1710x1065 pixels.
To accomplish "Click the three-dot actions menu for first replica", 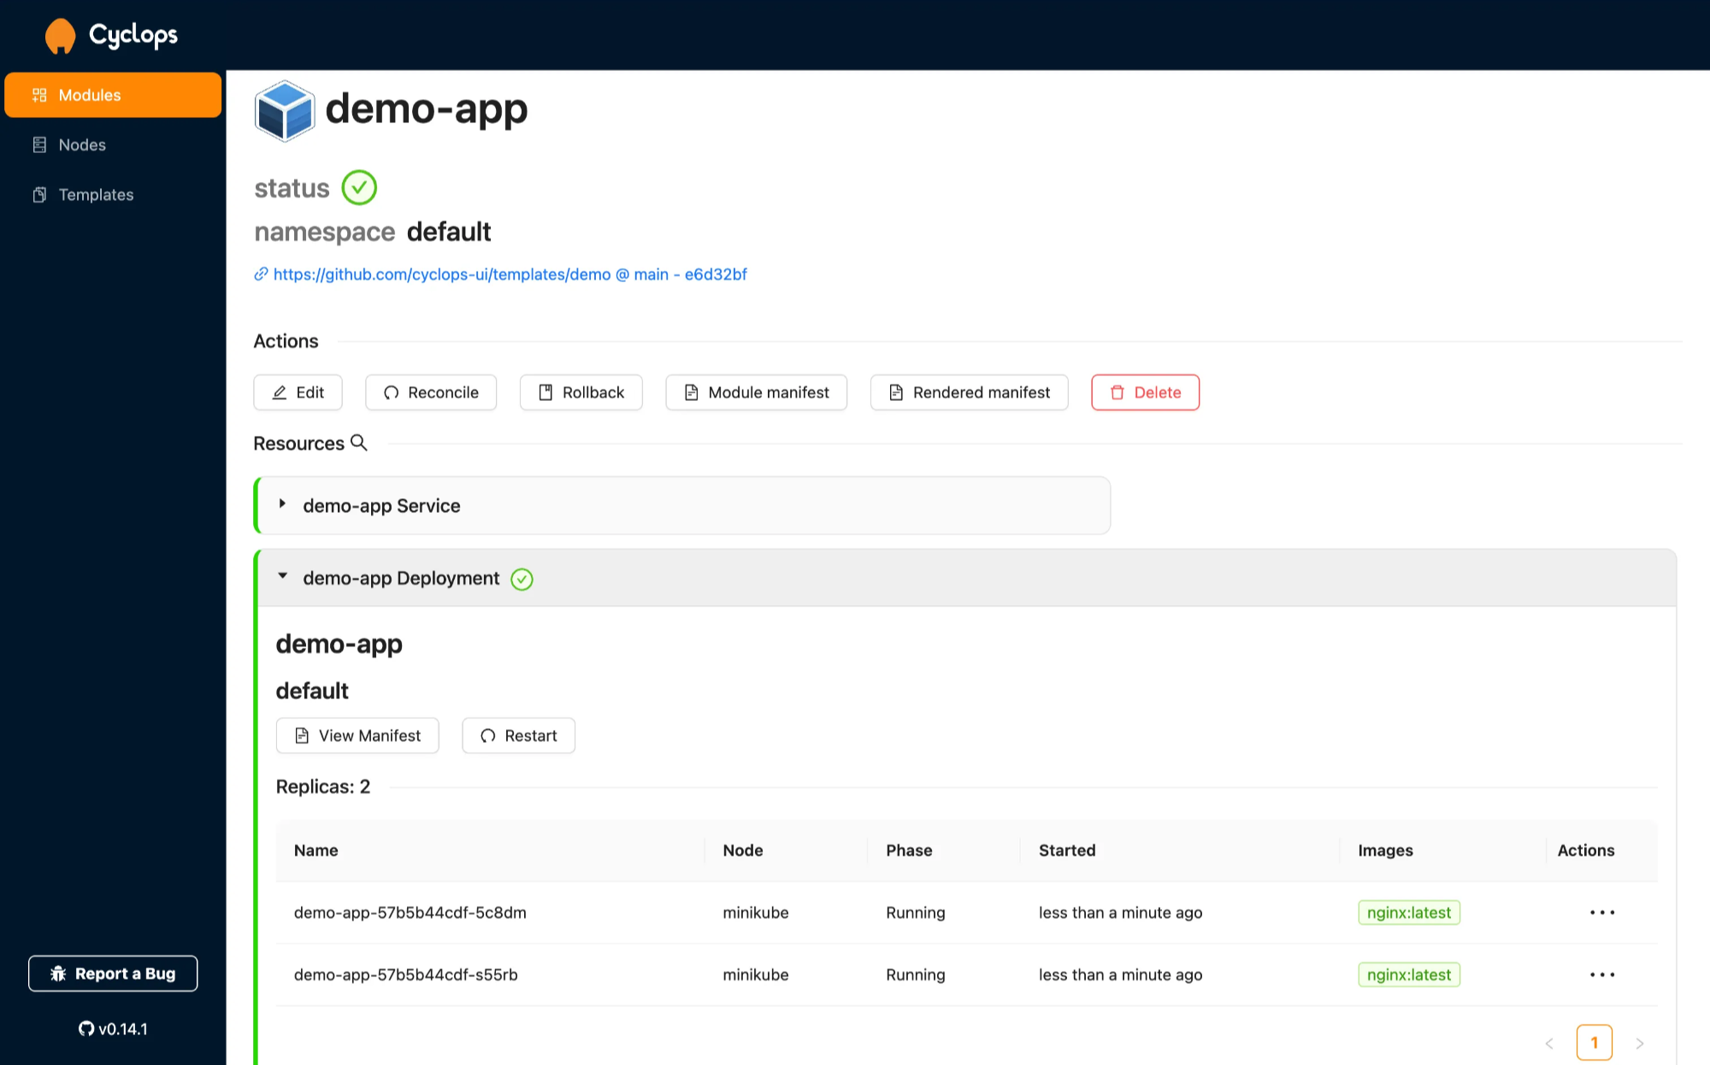I will [x=1602, y=913].
